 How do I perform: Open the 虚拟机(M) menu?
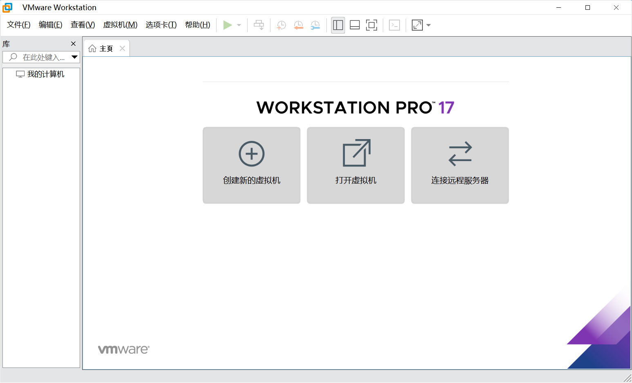pyautogui.click(x=120, y=24)
